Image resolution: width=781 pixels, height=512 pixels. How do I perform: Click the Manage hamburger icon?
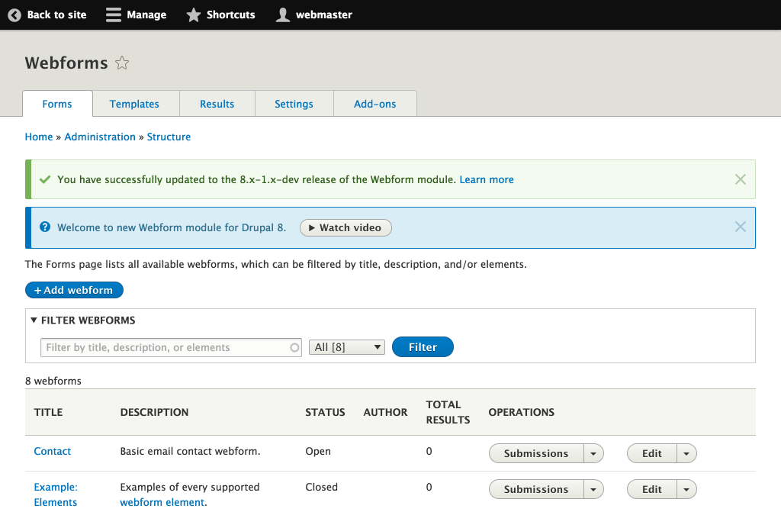113,15
